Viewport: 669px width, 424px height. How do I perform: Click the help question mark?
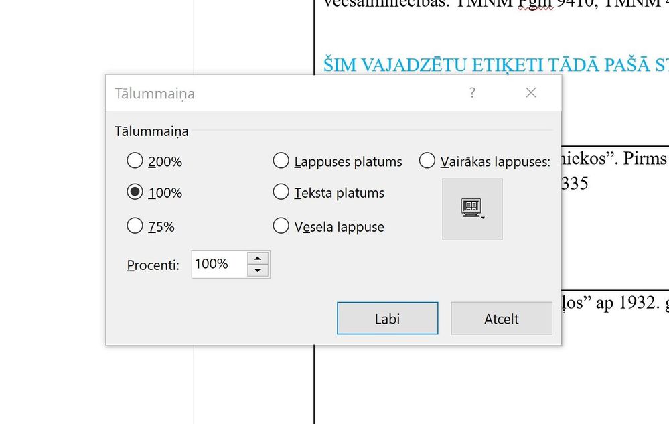point(472,93)
